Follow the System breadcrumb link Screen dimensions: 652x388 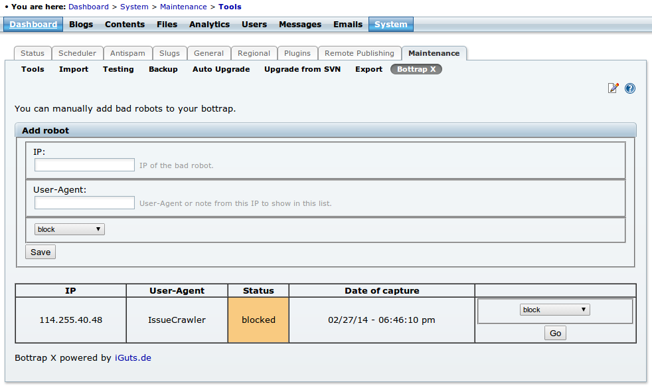pos(134,7)
